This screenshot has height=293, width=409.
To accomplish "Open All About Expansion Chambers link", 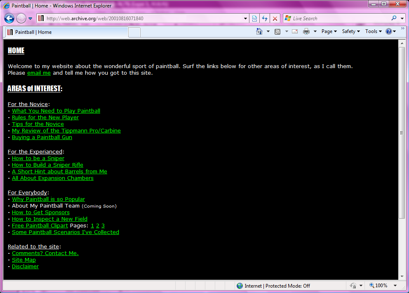I will pos(53,178).
